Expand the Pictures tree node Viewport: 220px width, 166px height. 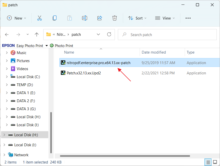[7, 61]
